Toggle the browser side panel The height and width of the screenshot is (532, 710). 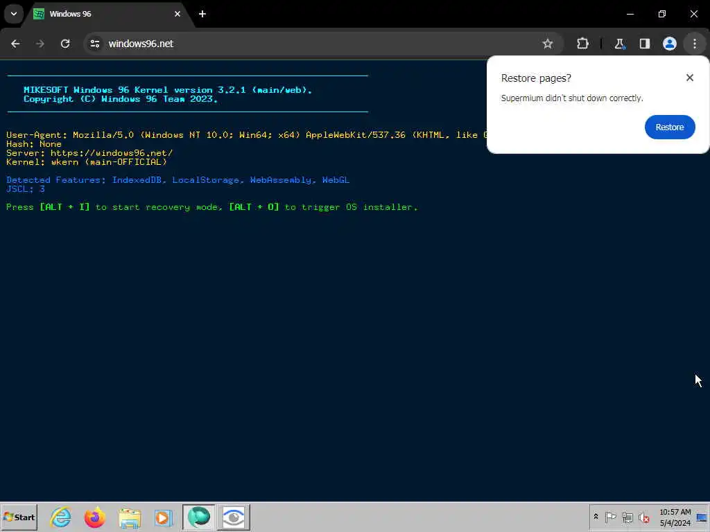[645, 44]
